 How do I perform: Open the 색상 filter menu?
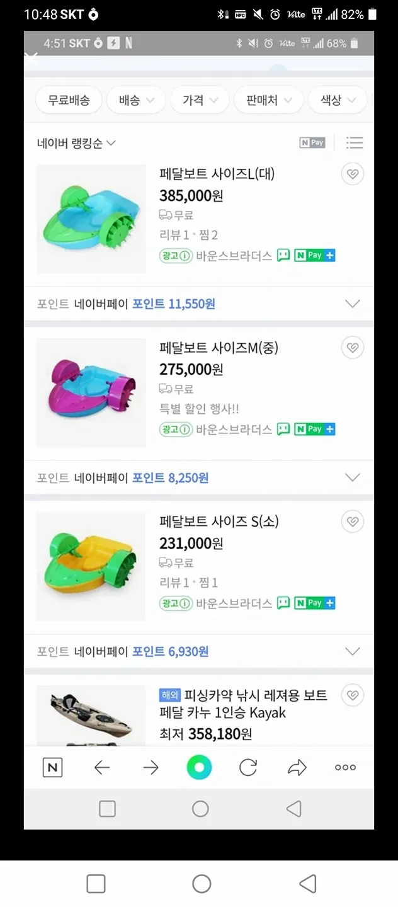(x=337, y=100)
